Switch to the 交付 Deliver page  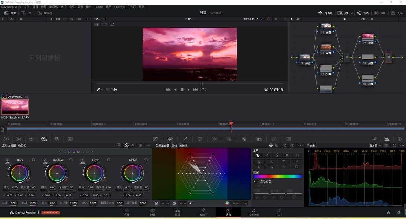279,212
